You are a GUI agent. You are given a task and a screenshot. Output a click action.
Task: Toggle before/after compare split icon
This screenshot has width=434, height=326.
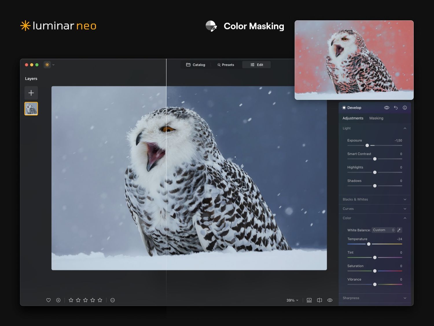[x=319, y=300]
